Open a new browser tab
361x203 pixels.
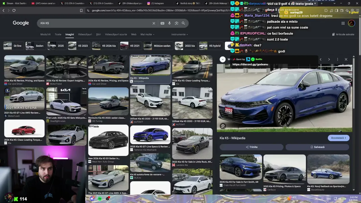coord(321,3)
